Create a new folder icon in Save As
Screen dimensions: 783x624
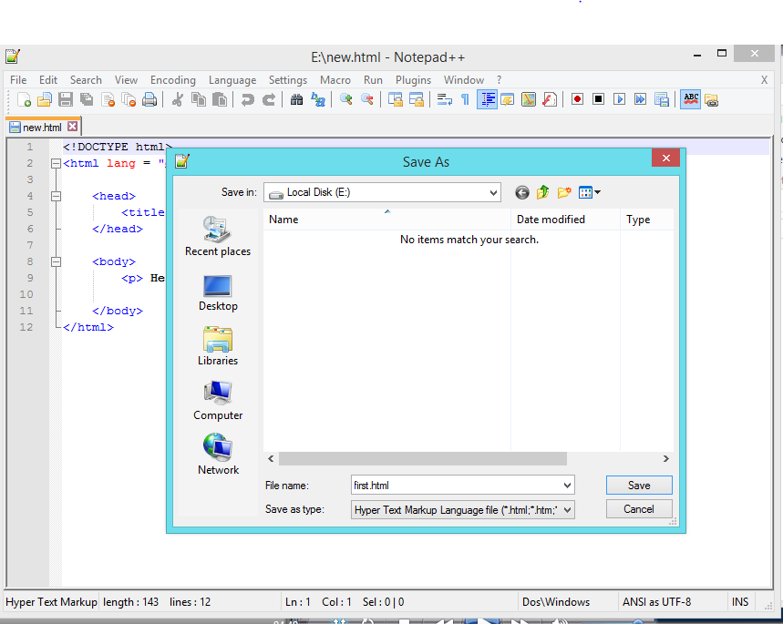click(564, 192)
